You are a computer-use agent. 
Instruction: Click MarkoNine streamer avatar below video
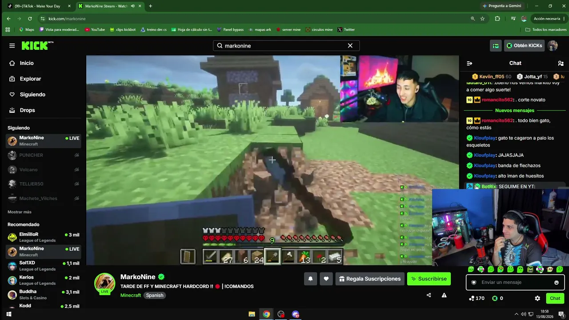coord(104,283)
